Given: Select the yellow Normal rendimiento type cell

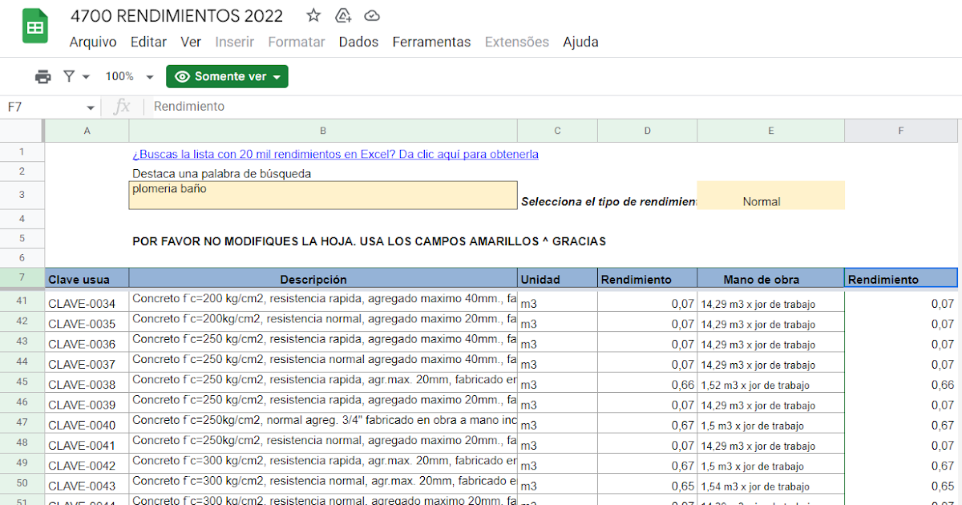Looking at the screenshot, I should [770, 195].
